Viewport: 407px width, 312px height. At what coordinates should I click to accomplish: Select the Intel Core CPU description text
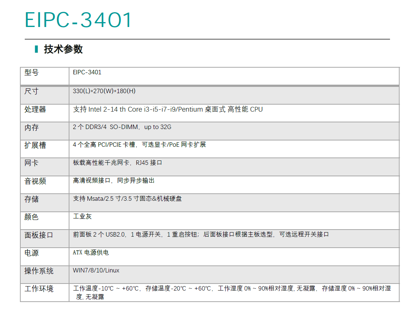(168, 109)
